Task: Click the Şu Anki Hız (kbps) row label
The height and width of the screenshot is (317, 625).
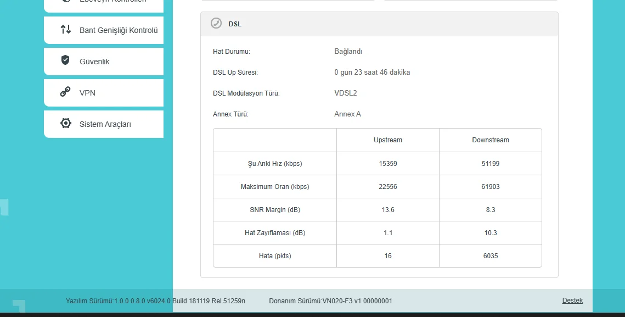Action: [274, 164]
